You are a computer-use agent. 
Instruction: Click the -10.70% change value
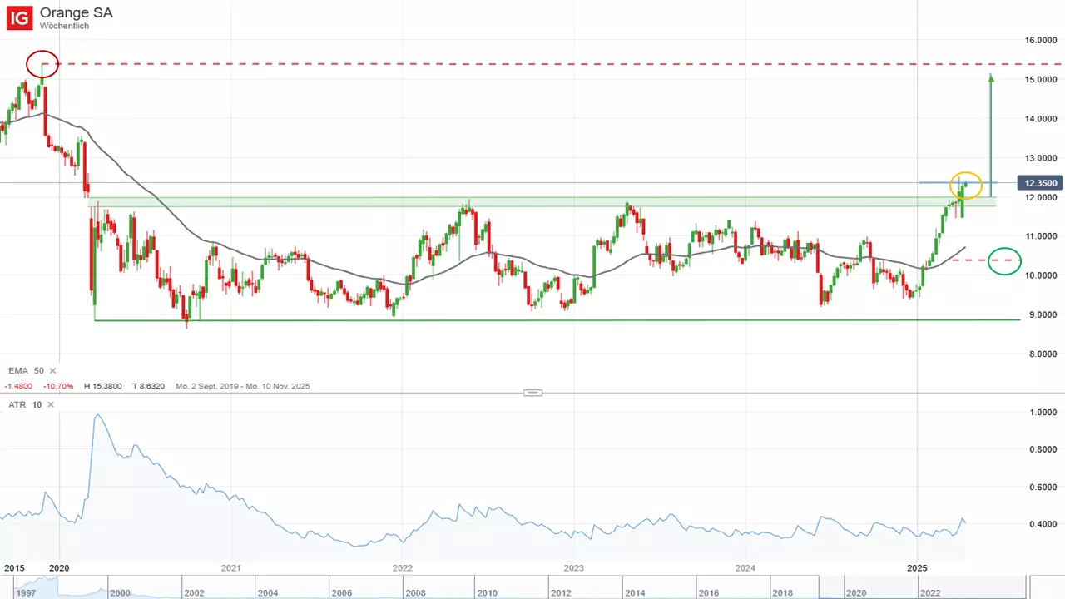60,386
